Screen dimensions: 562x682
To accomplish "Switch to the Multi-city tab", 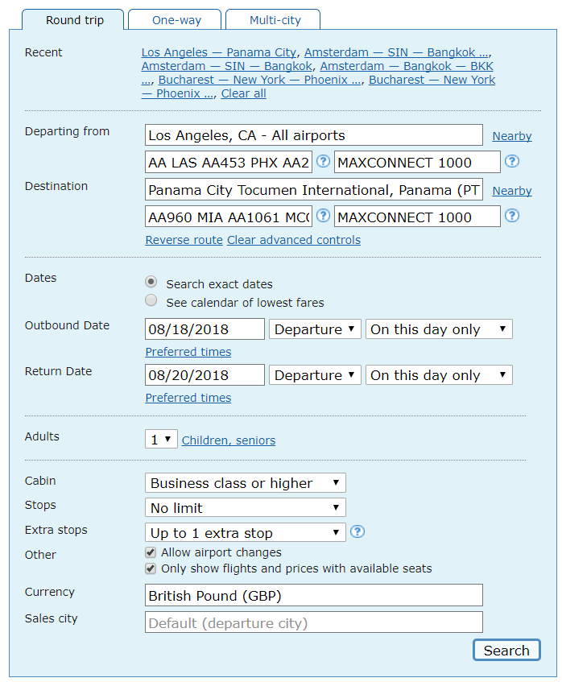I will point(273,20).
